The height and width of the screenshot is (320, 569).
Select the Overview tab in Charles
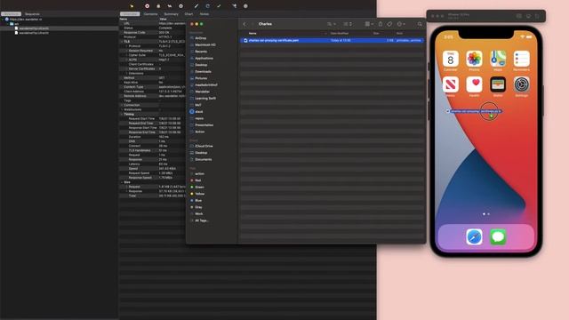pos(130,14)
